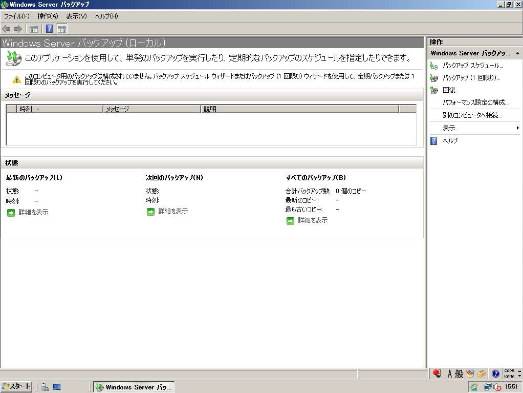Open 詳細を表示 under すべてのバックアップ
Viewport: 523px width, 393px height.
(313, 220)
